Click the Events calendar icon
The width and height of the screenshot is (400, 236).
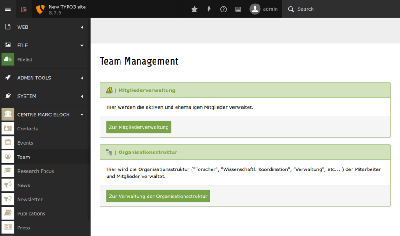[x=8, y=143]
